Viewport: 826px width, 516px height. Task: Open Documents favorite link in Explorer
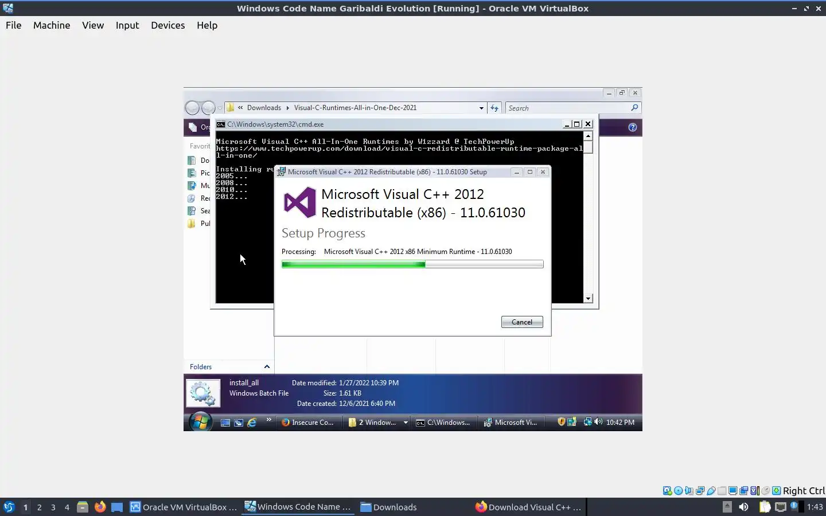pos(198,161)
